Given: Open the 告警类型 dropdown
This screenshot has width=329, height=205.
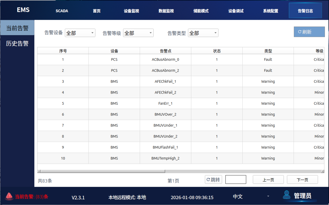Looking at the screenshot, I should (x=203, y=33).
